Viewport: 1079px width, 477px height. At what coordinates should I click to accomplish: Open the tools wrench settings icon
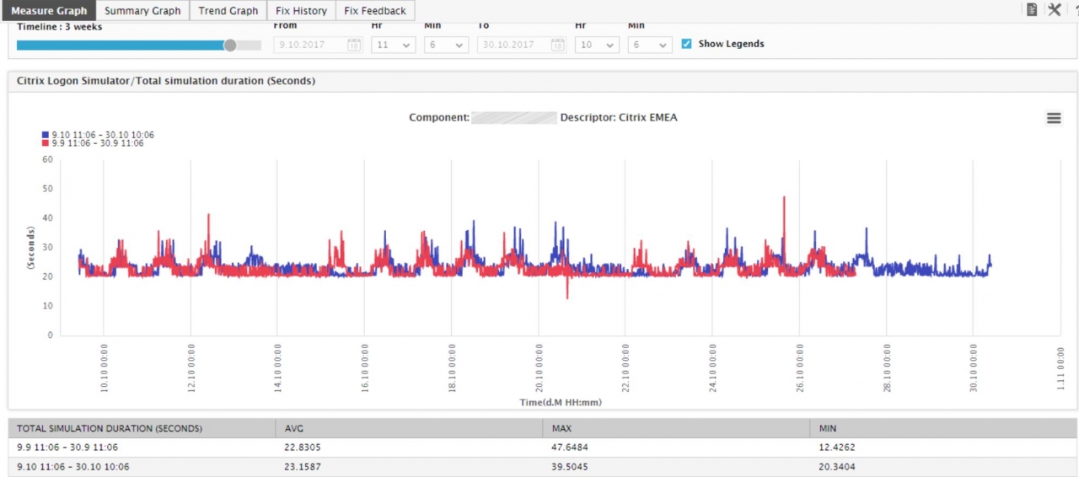pyautogui.click(x=1055, y=9)
